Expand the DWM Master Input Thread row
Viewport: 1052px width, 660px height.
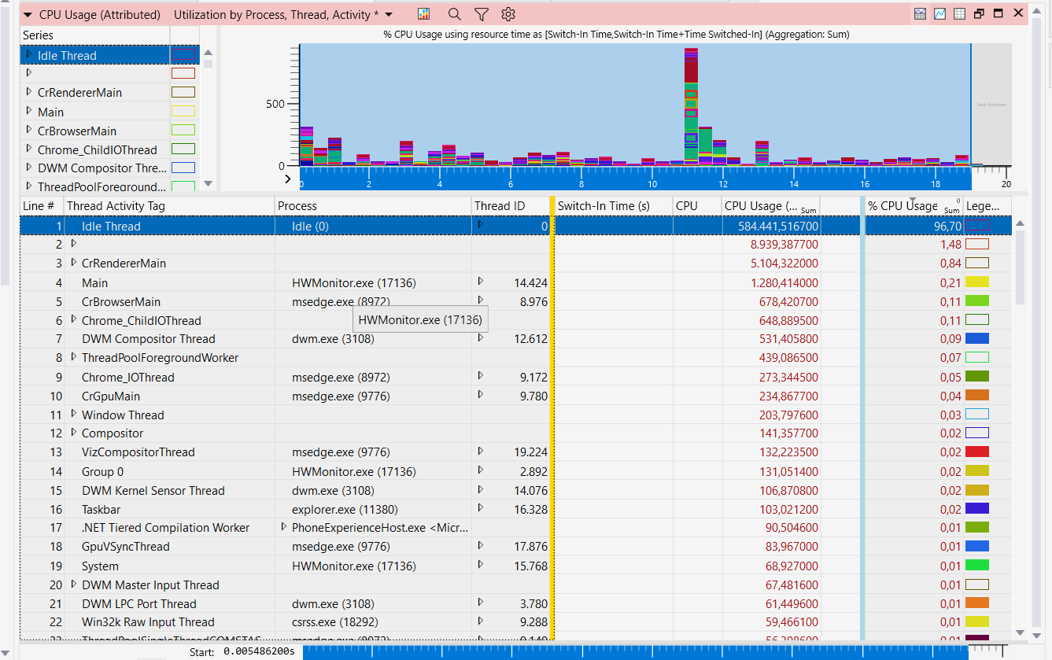pos(74,584)
